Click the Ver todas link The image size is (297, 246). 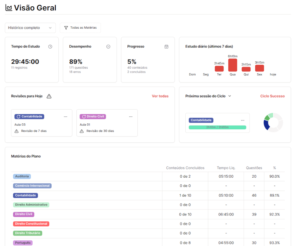pyautogui.click(x=160, y=96)
